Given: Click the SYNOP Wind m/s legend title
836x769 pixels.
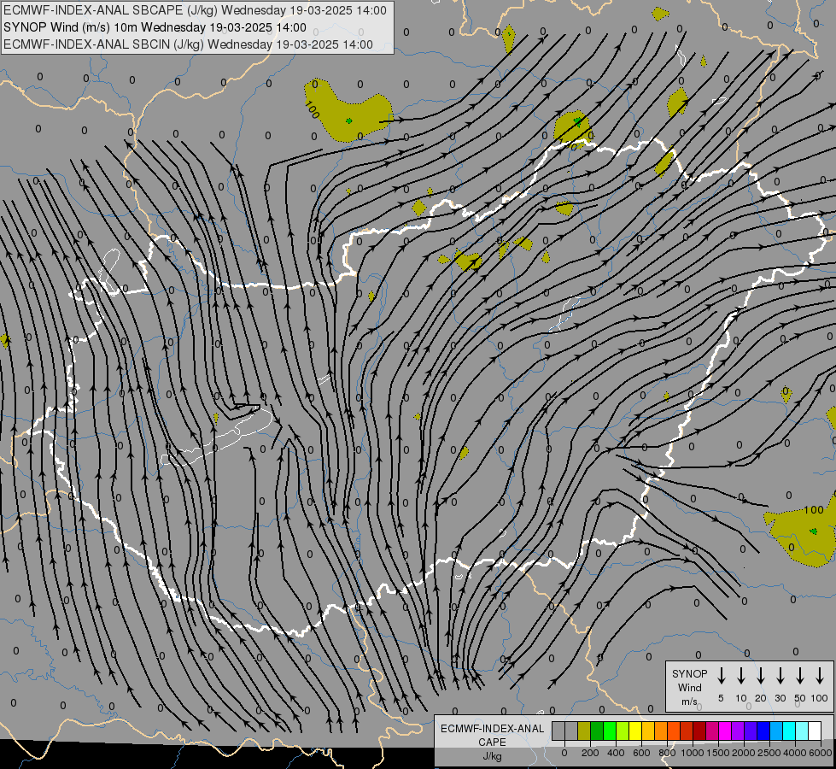Looking at the screenshot, I should pos(689,687).
